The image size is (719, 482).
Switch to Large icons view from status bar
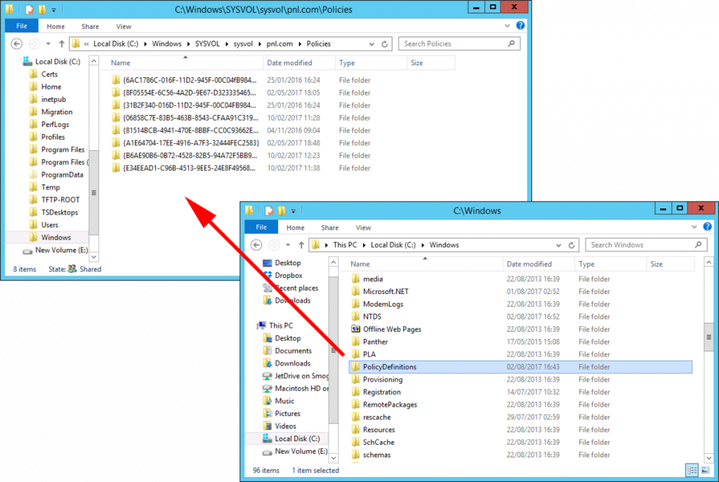tap(705, 469)
